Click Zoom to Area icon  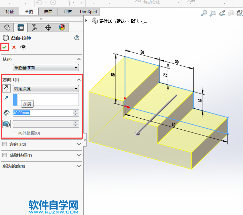coord(213,13)
